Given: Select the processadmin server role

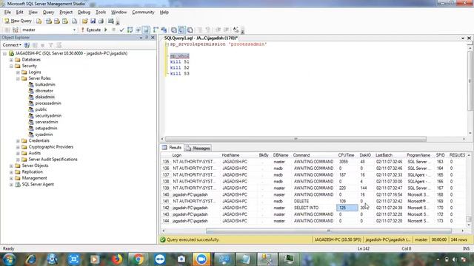Looking at the screenshot, I should [x=48, y=103].
